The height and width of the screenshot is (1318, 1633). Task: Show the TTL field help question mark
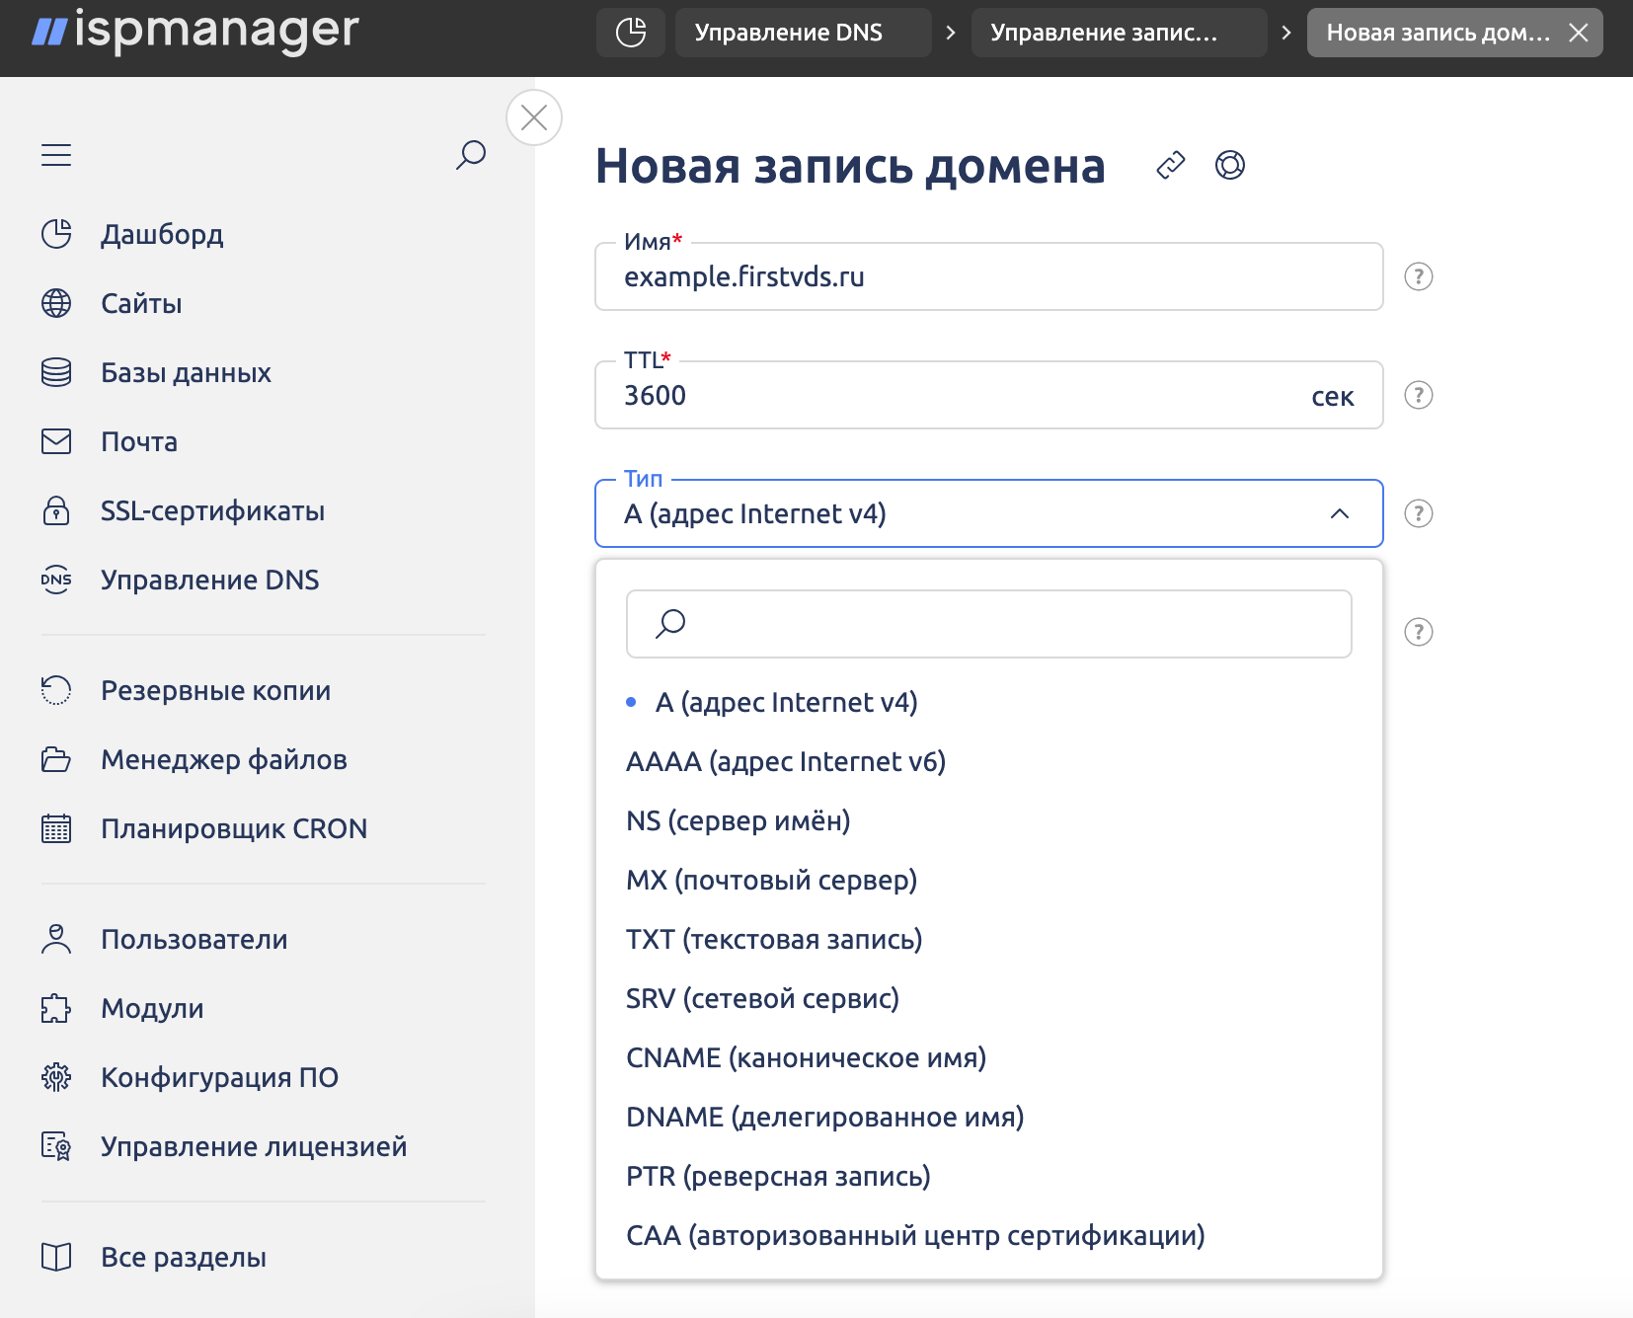tap(1418, 395)
